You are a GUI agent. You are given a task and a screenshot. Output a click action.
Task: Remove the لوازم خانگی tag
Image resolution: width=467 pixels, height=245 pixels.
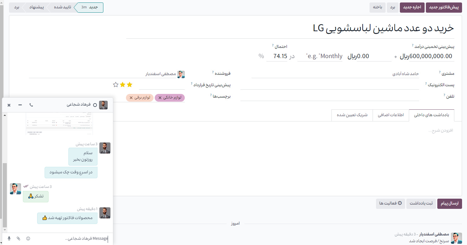point(160,98)
